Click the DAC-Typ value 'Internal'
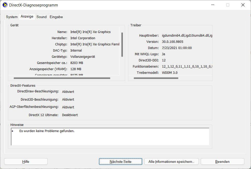The image size is (251, 169). [76, 50]
